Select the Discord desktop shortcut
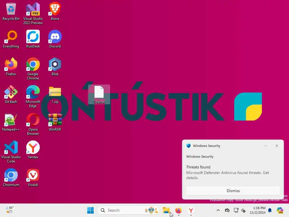Image resolution: width=289 pixels, height=217 pixels. point(55,39)
